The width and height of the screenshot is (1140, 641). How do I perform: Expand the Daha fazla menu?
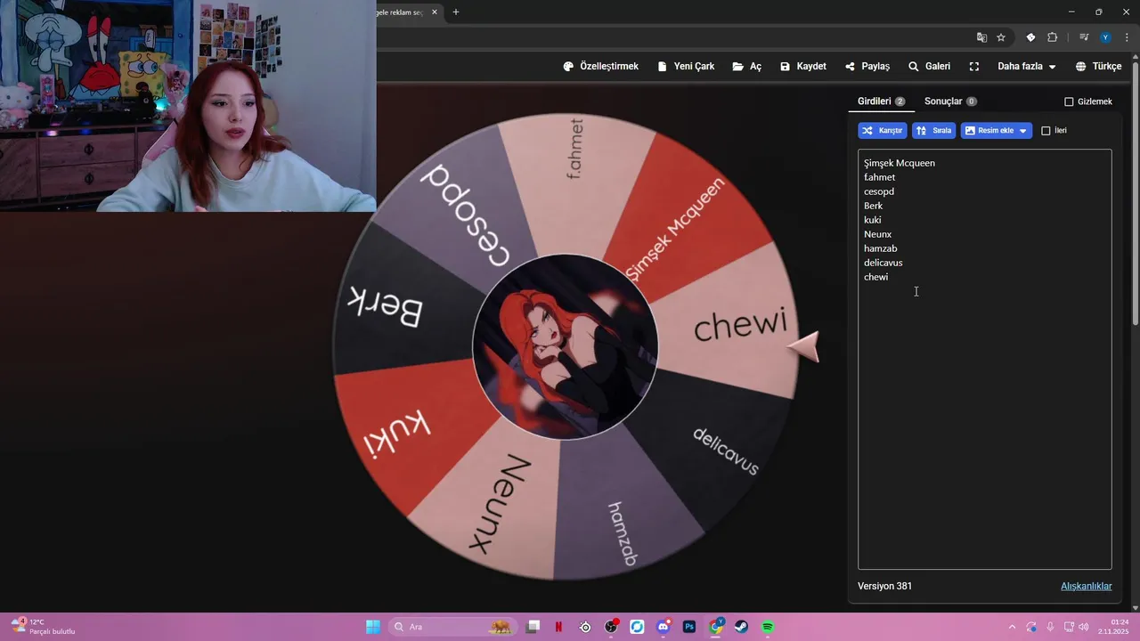tap(1026, 67)
